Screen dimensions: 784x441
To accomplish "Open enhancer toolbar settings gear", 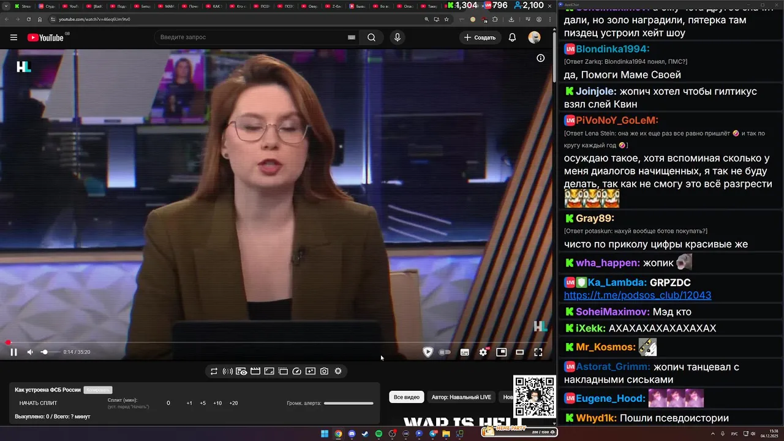I will (338, 371).
